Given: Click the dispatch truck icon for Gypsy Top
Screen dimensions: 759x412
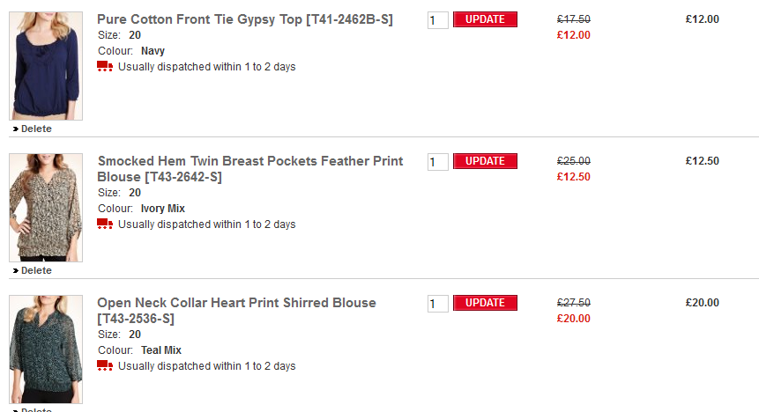Looking at the screenshot, I should tap(105, 67).
